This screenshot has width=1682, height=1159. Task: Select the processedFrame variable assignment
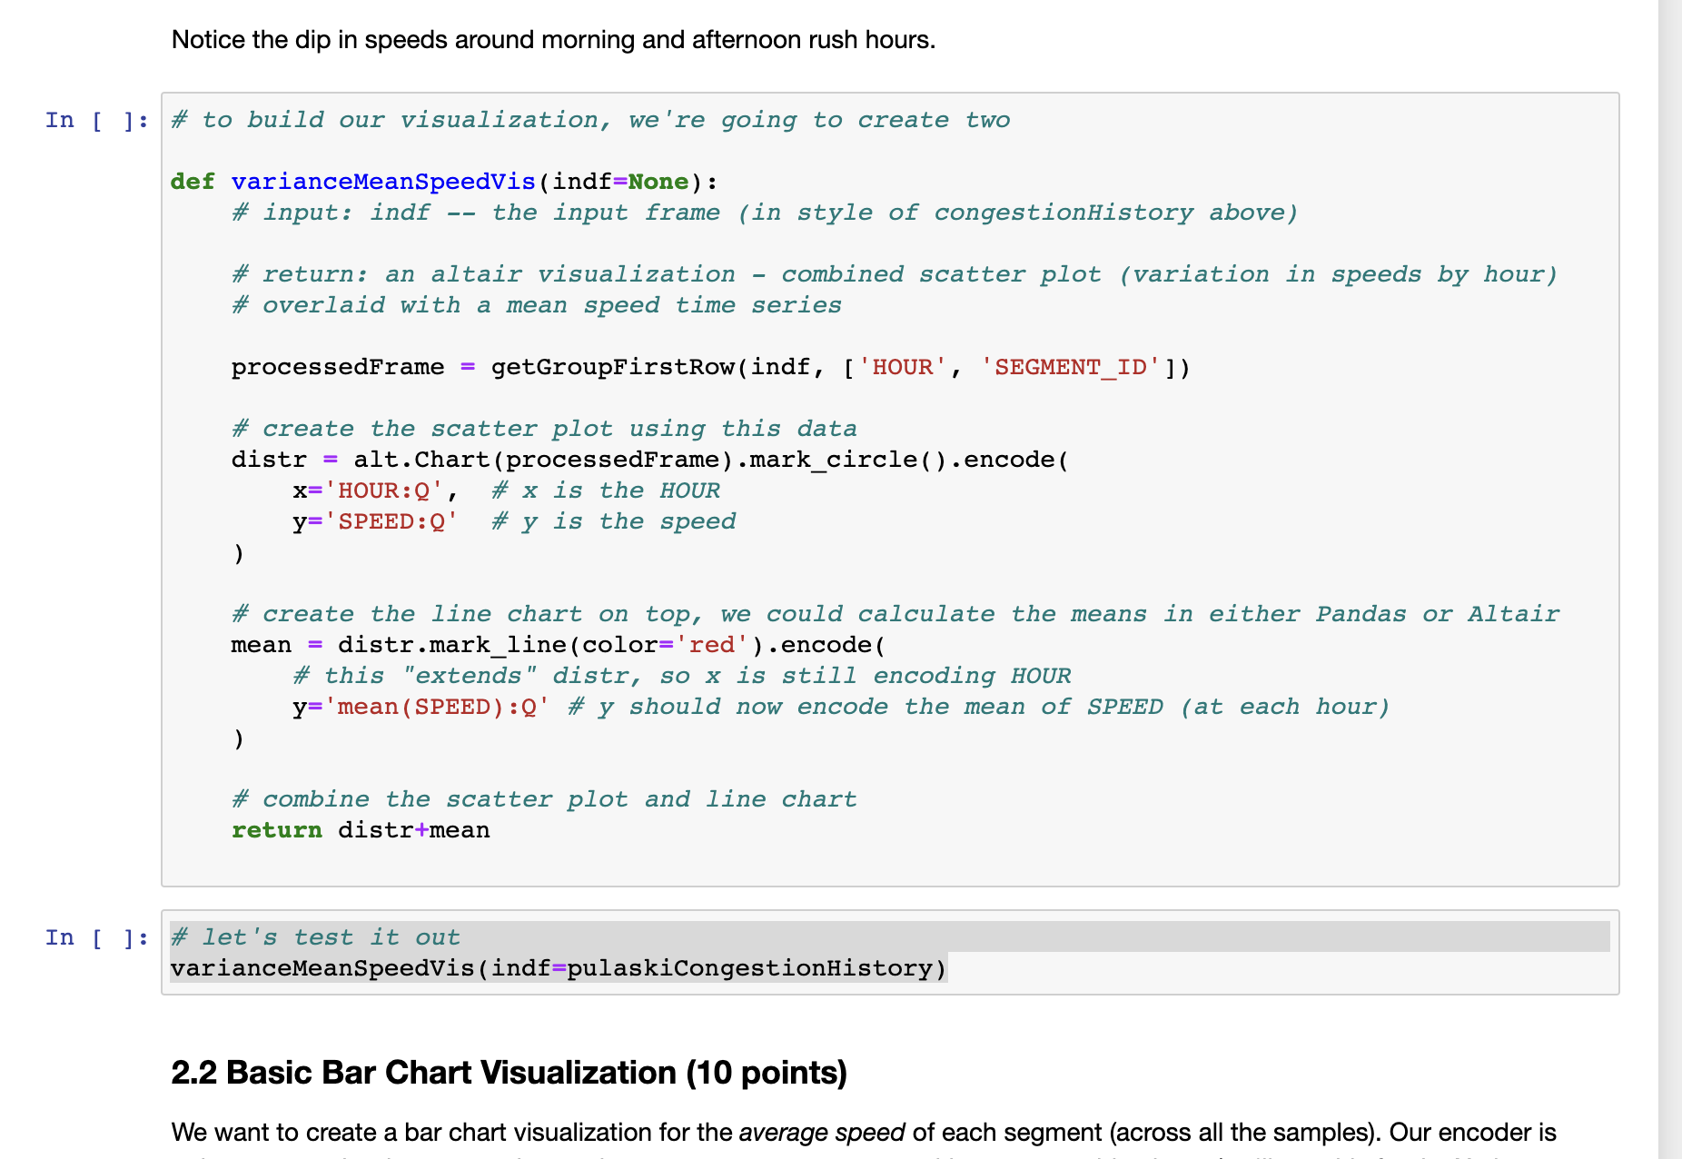tap(337, 366)
